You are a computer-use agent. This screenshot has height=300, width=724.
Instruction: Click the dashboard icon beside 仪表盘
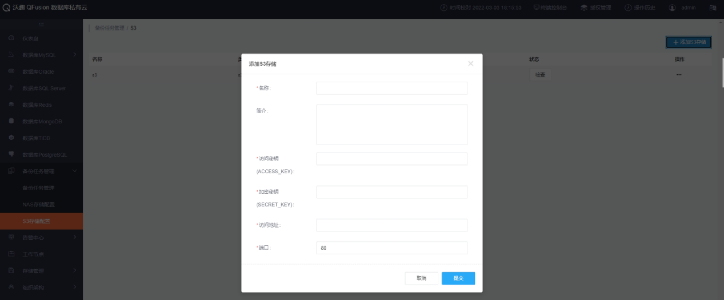pyautogui.click(x=11, y=38)
